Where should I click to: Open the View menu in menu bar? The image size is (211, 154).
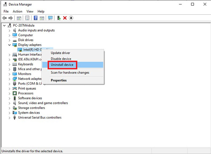30,11
